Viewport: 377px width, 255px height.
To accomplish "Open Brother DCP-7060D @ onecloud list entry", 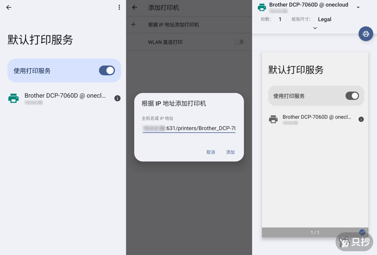I will click(x=65, y=96).
